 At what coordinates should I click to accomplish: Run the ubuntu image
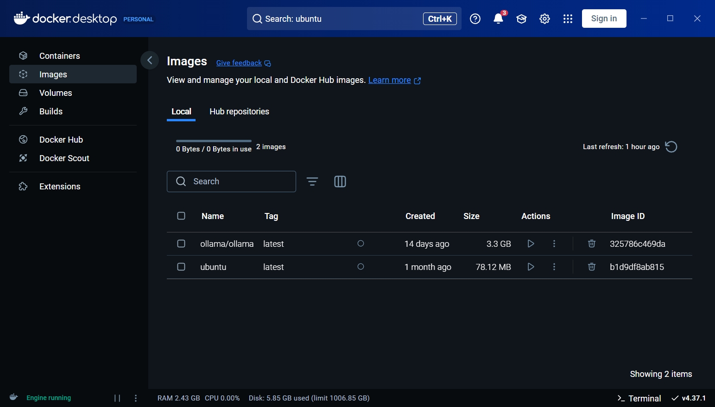click(531, 267)
